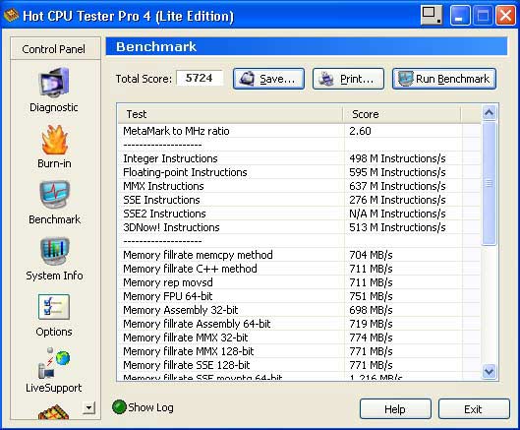
Task: Select Memory fillrate Assembly 64-bit row
Action: point(299,324)
